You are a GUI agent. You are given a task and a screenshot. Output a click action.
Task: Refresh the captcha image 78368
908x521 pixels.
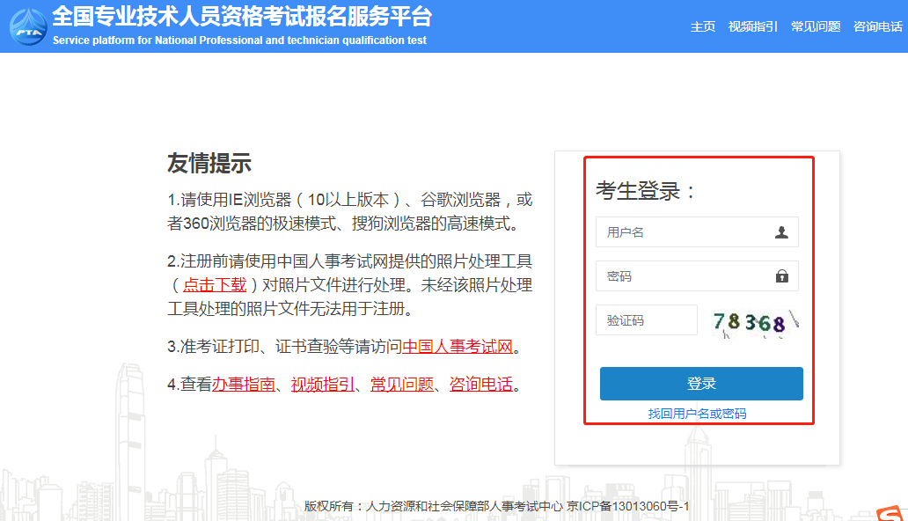point(756,322)
